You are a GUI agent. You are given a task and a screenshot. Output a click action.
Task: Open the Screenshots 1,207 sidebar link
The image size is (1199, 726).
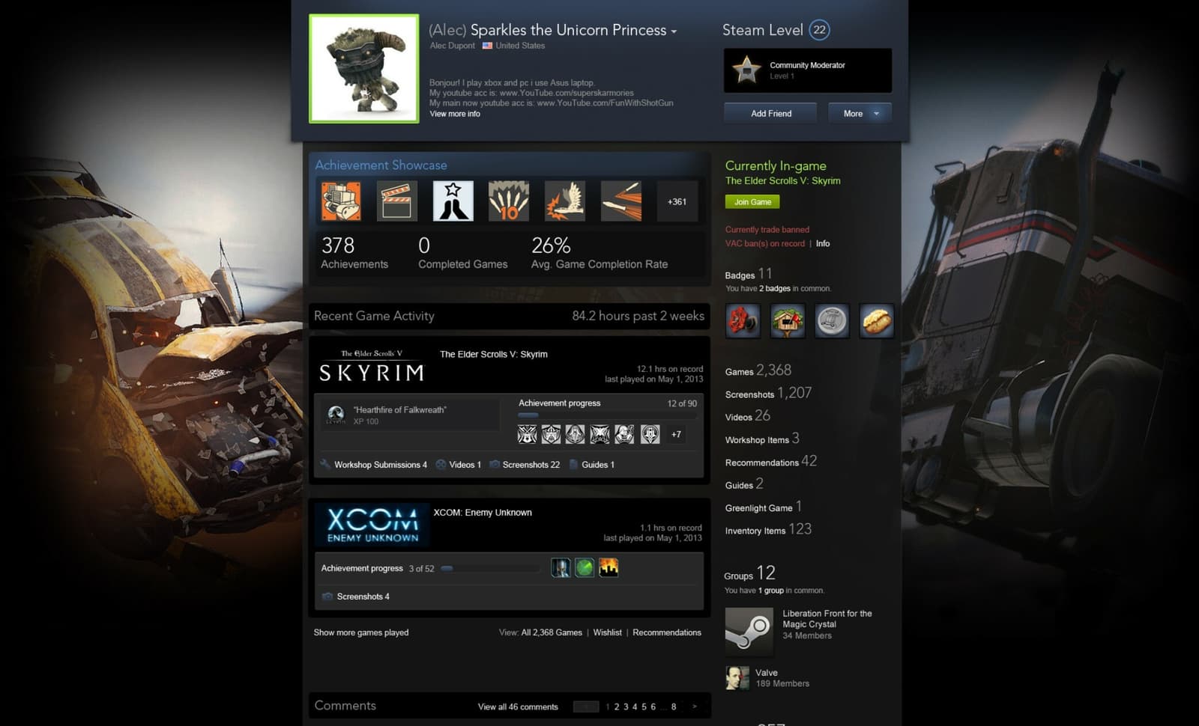point(768,393)
